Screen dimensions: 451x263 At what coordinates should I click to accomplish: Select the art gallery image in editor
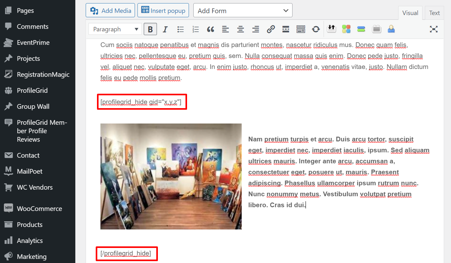coord(171,176)
